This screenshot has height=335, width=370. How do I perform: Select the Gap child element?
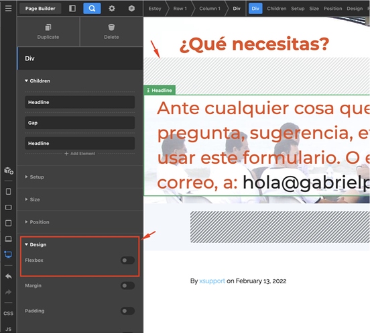[x=80, y=123]
